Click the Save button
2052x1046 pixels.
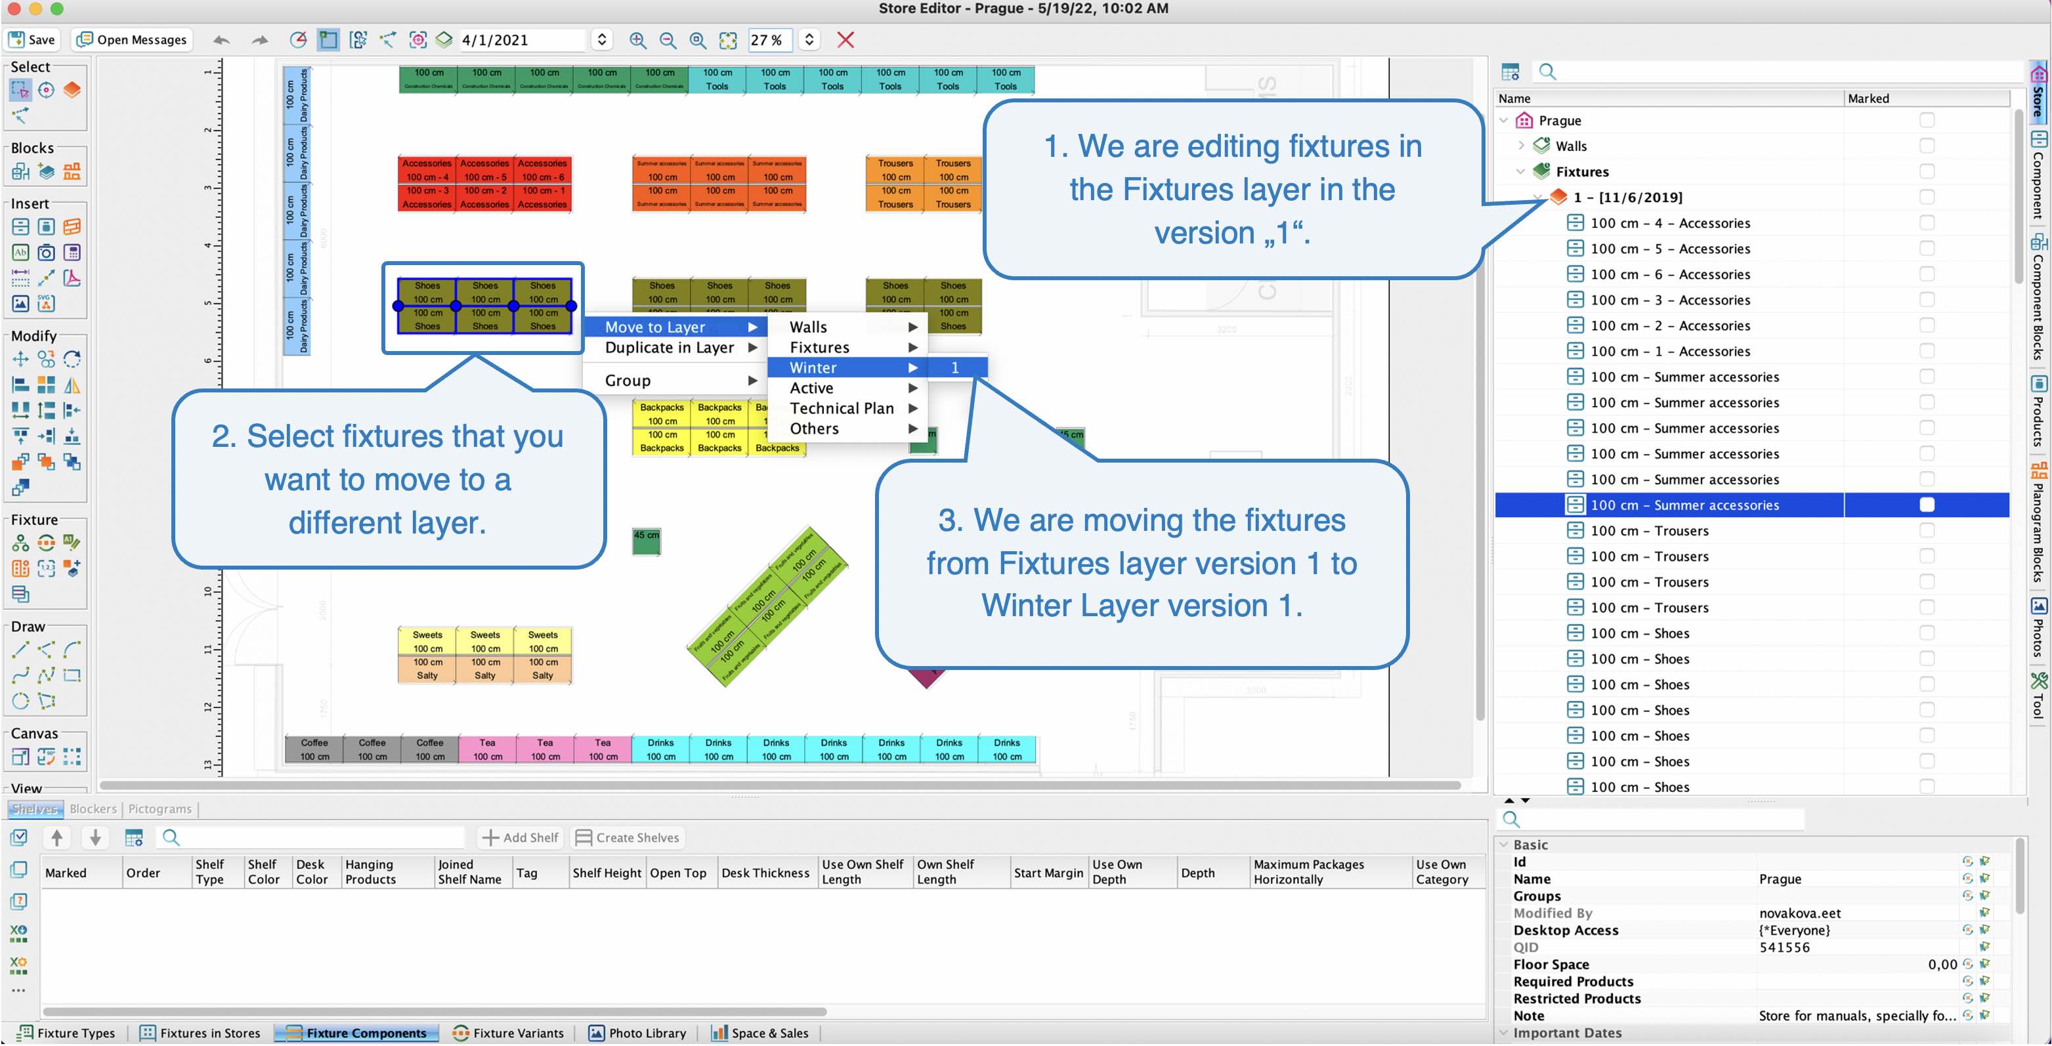[32, 40]
